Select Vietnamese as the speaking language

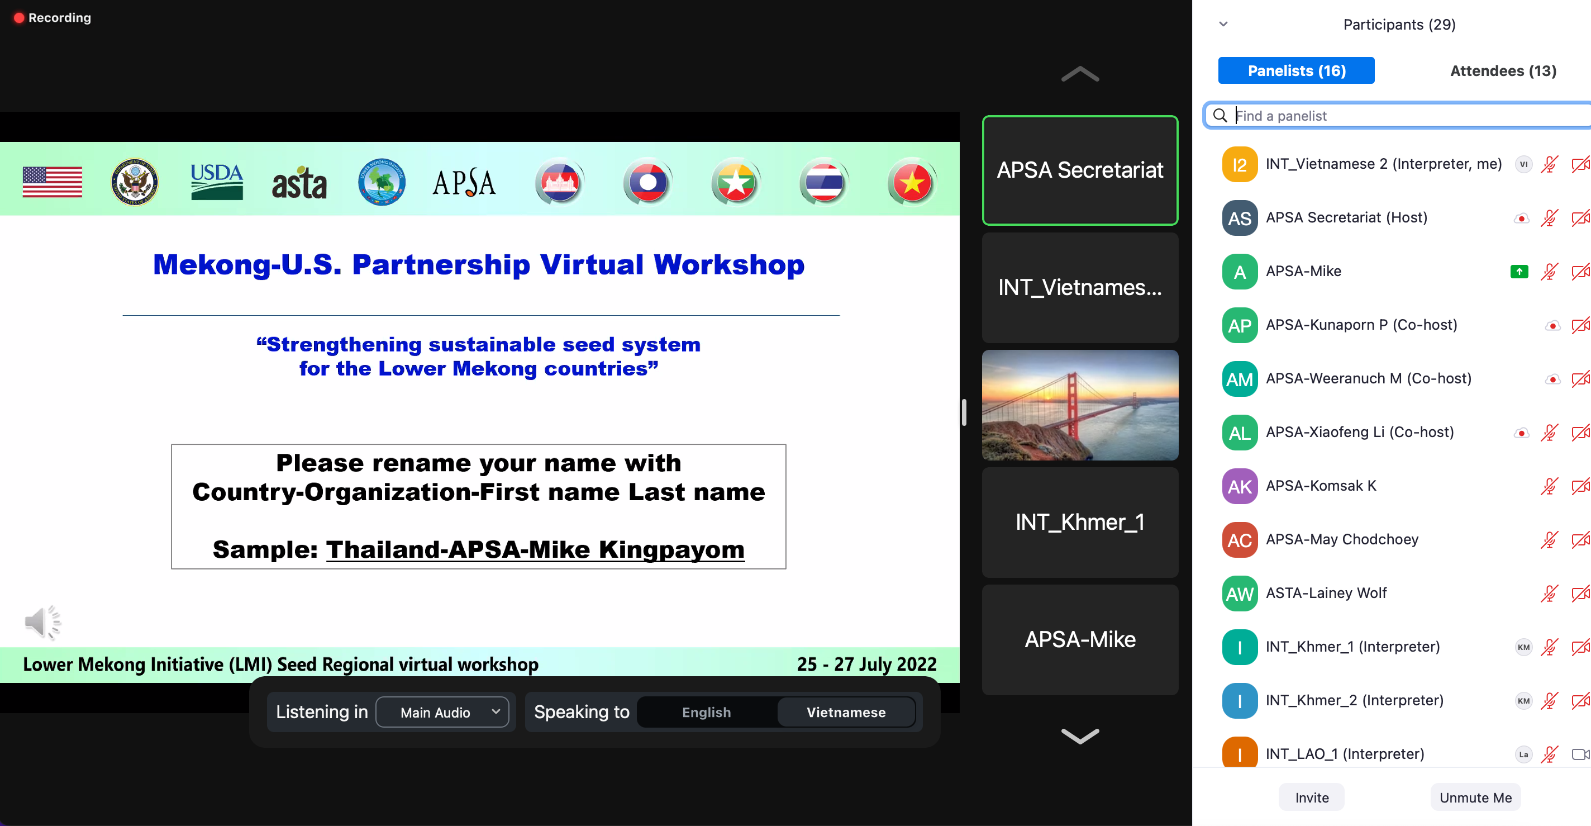coord(846,711)
